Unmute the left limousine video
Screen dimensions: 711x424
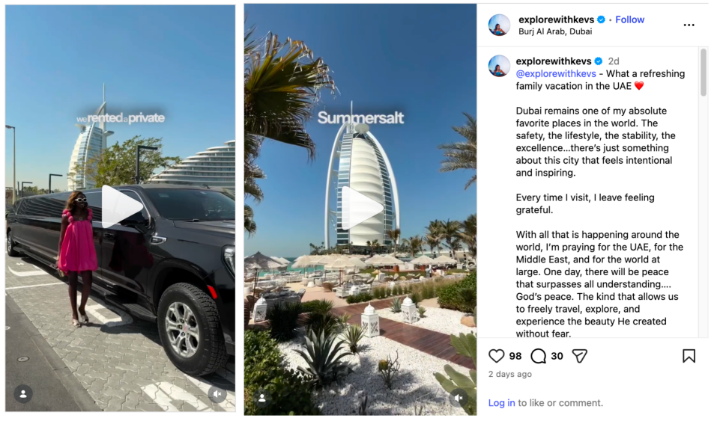pos(217,394)
